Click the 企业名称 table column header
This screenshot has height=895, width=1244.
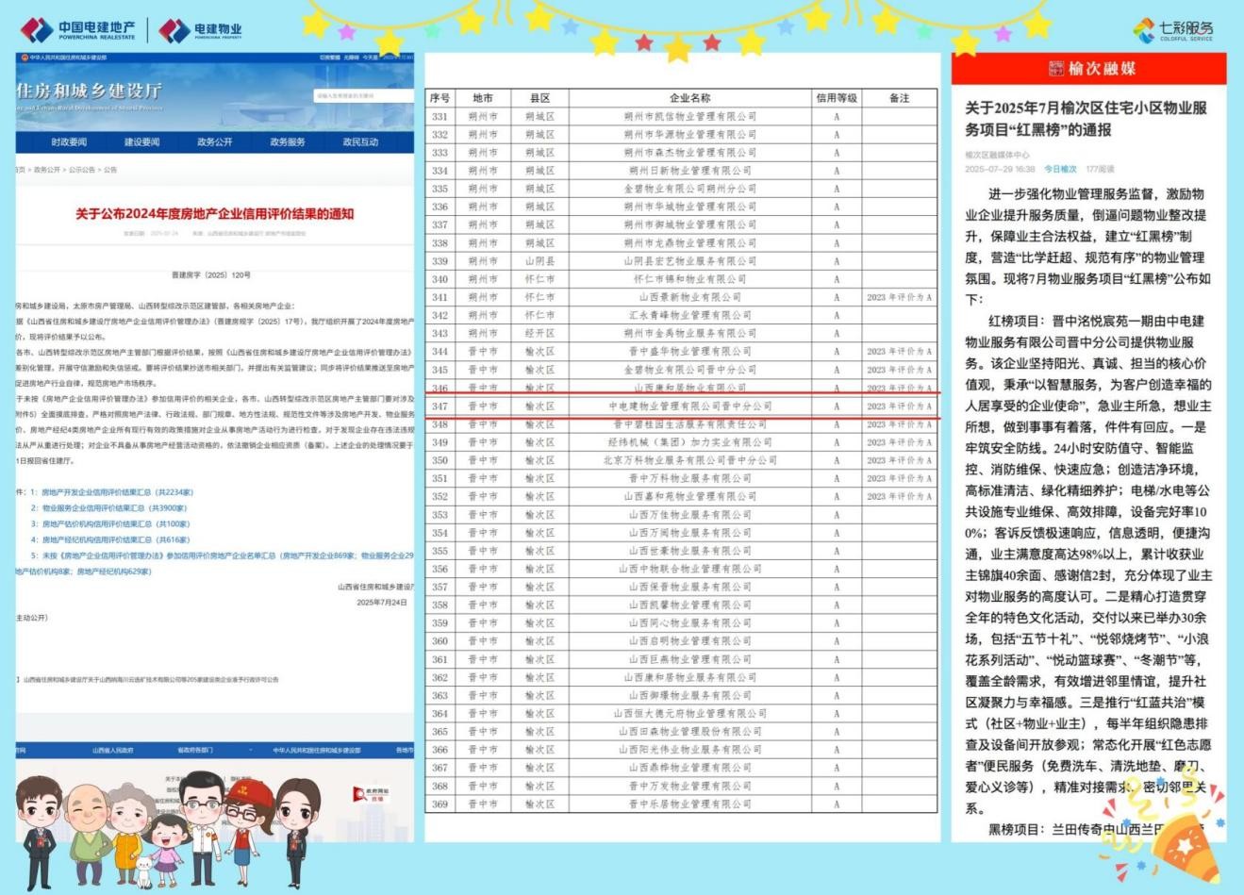tap(689, 98)
